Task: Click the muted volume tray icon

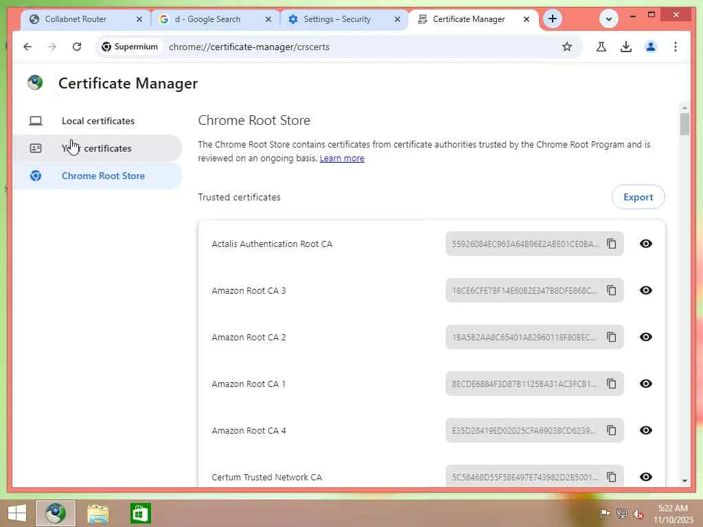Action: coord(638,513)
